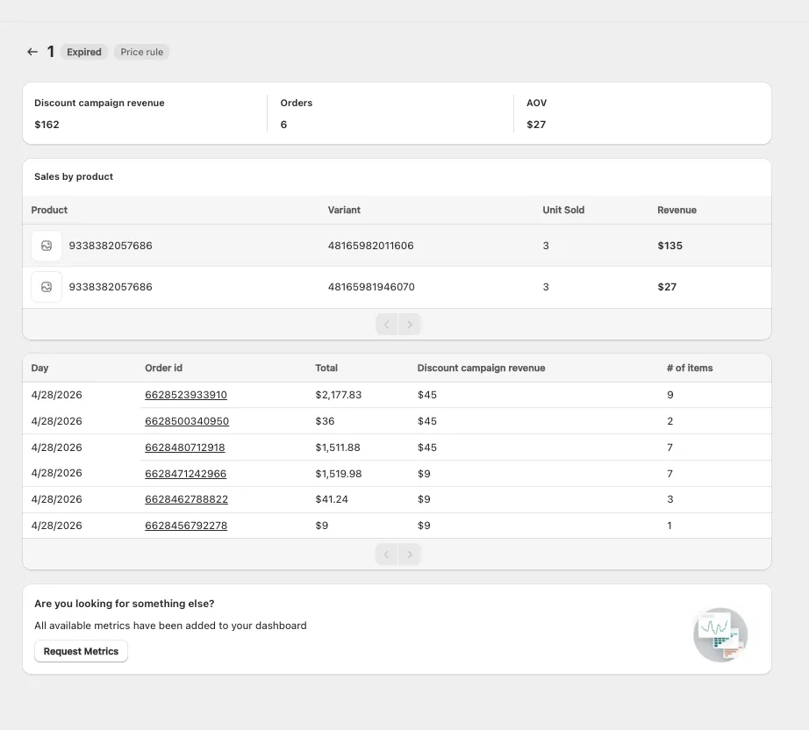Click the Unit Sold column header
Screen dimensions: 809x730
pyautogui.click(x=563, y=210)
